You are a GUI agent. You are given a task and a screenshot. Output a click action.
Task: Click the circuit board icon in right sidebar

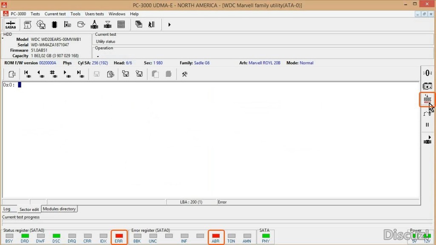[x=427, y=86]
